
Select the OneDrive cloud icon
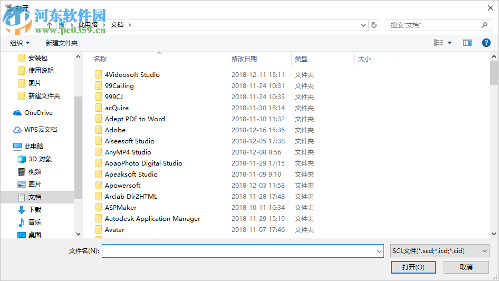[x=17, y=113]
